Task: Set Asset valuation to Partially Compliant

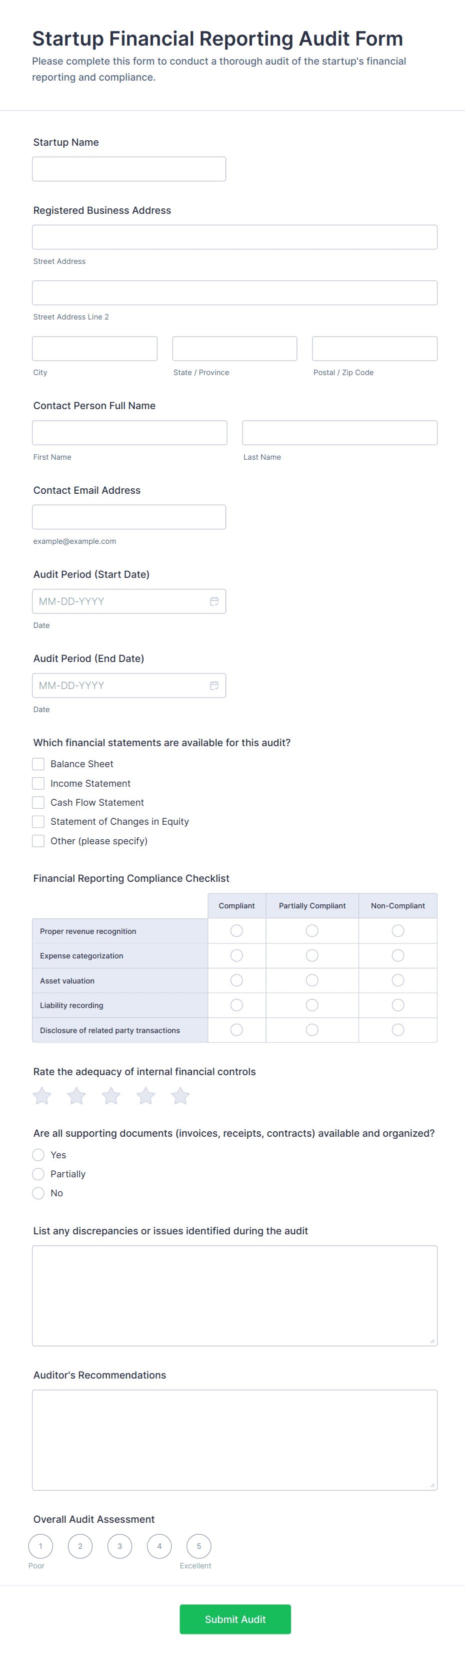Action: click(x=312, y=980)
